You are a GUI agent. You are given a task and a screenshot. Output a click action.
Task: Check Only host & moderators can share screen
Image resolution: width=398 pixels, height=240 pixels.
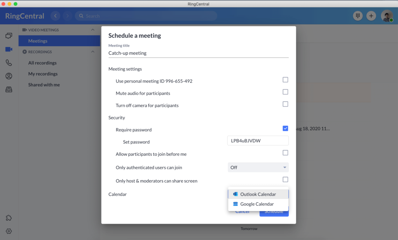pos(285,179)
